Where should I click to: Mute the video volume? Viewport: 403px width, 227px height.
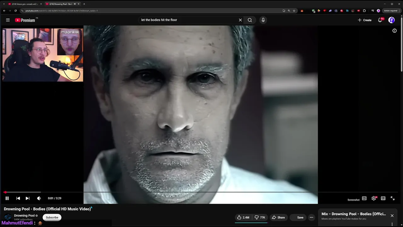pyautogui.click(x=39, y=198)
